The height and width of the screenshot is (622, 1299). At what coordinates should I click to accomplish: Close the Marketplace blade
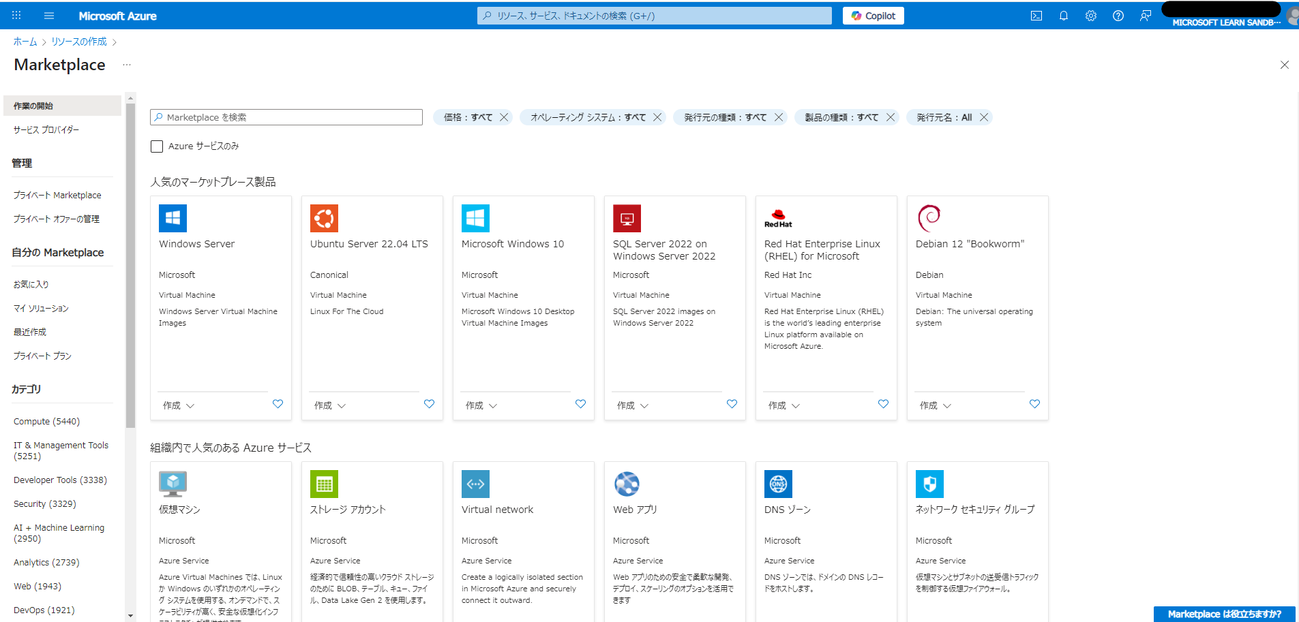(1285, 65)
